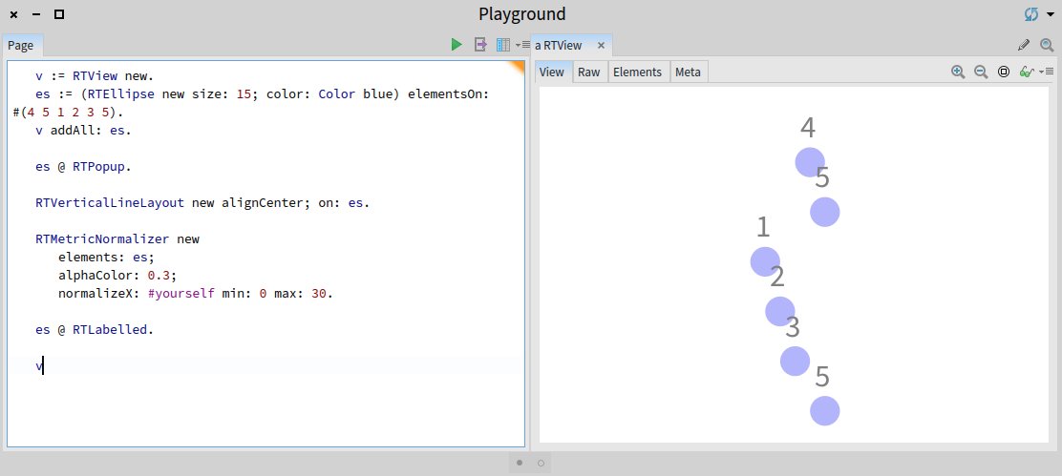Select the Meta tab

687,72
